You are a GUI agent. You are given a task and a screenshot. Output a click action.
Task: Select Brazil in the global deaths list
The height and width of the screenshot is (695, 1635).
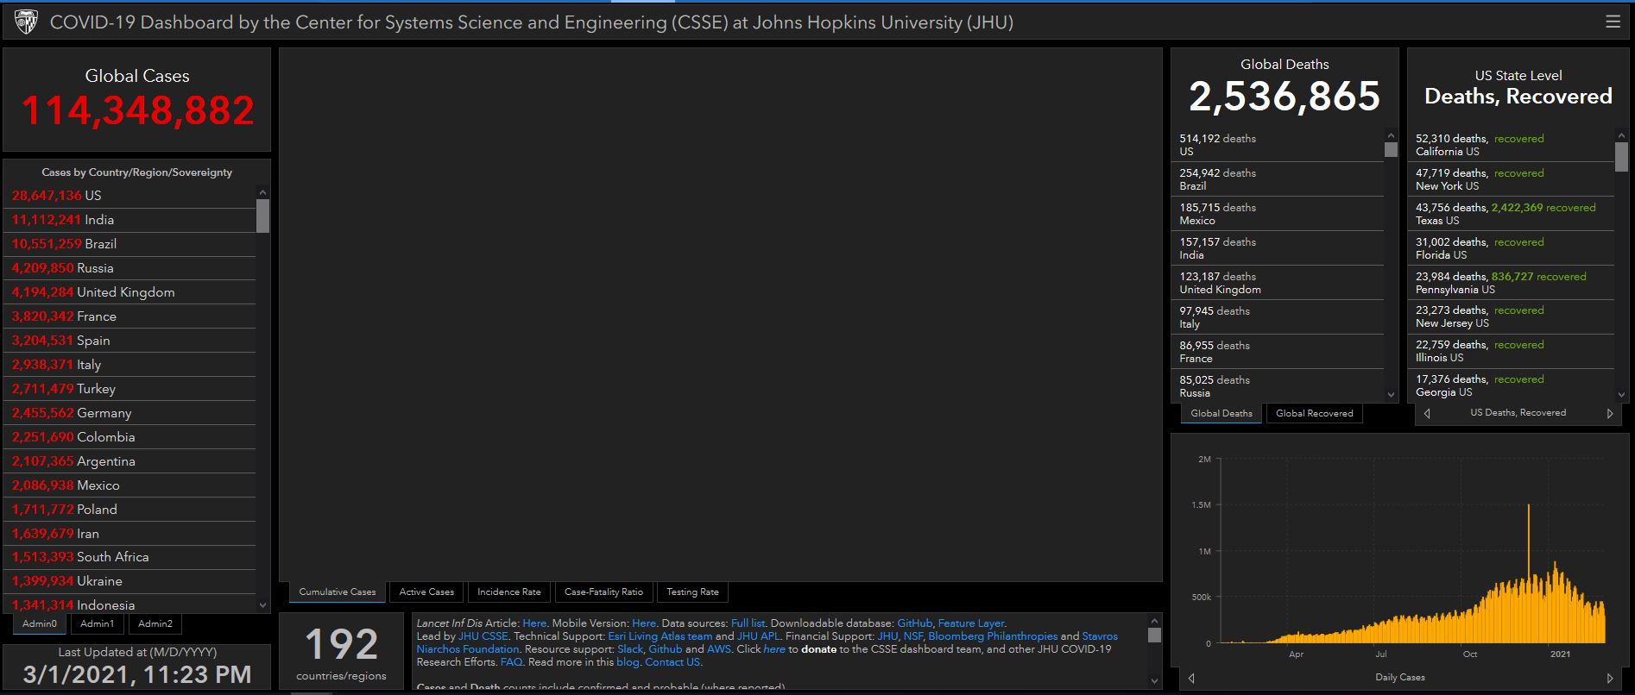coord(1217,179)
